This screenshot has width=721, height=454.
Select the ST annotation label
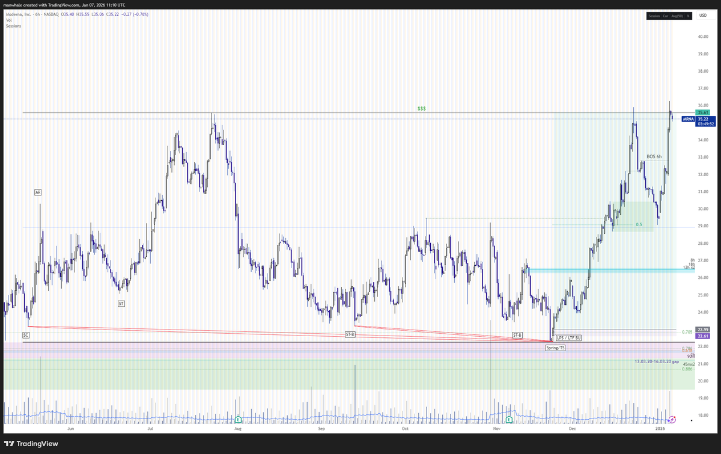point(121,304)
